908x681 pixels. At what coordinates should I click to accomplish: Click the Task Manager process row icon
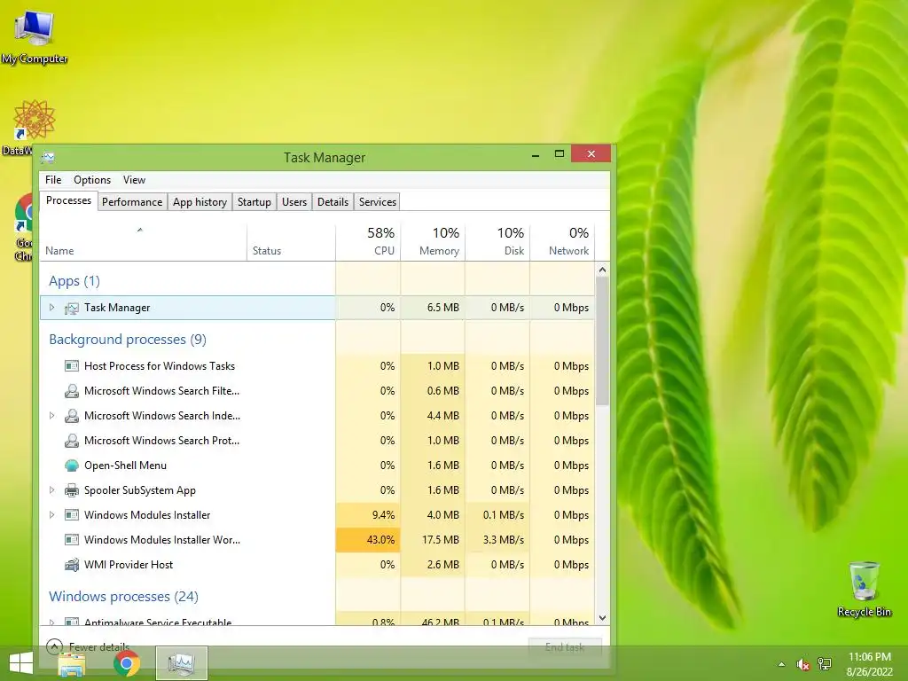pos(72,308)
